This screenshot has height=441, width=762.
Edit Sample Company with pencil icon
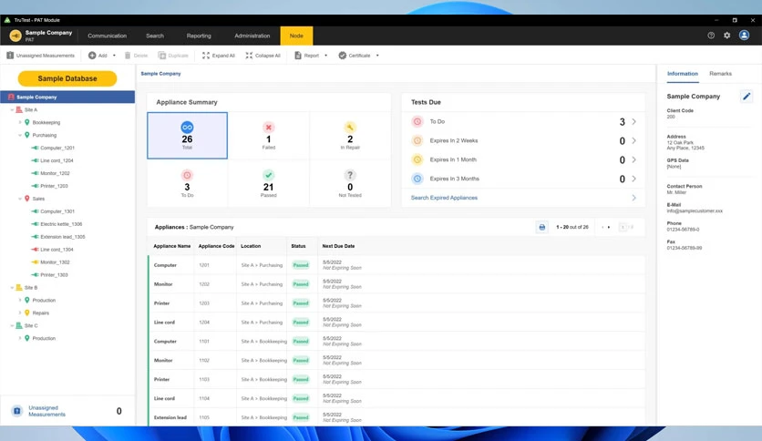tap(747, 97)
